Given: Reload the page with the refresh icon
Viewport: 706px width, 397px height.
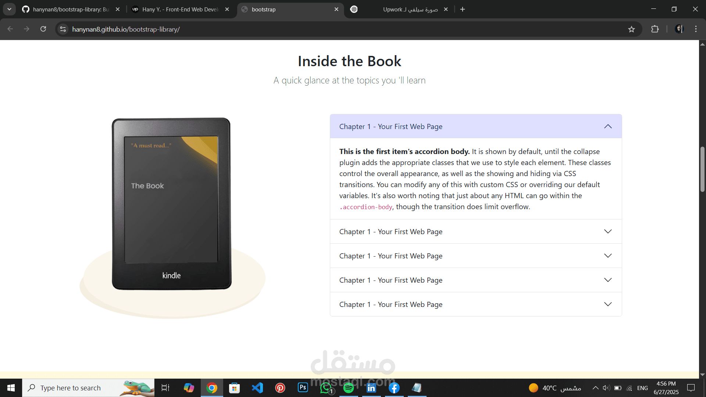Looking at the screenshot, I should [x=43, y=29].
